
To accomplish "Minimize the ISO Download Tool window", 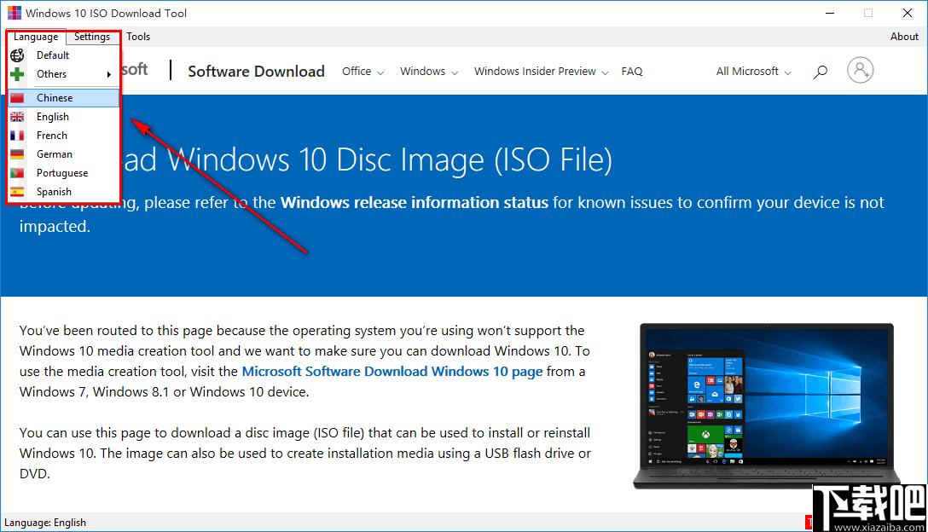I will (830, 13).
